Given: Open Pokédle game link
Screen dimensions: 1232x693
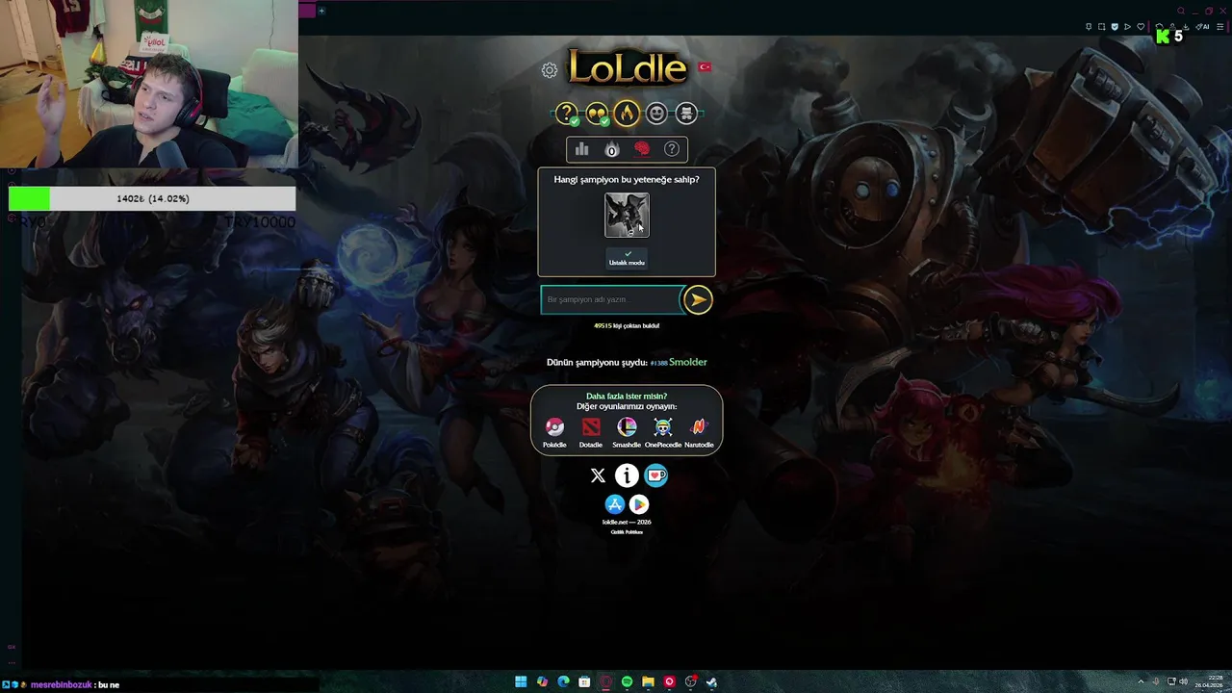Looking at the screenshot, I should point(554,431).
